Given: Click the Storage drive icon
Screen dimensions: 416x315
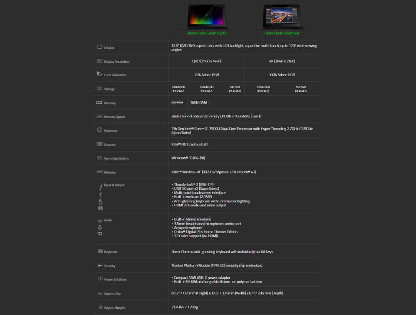Looking at the screenshot, I should coord(99,88).
